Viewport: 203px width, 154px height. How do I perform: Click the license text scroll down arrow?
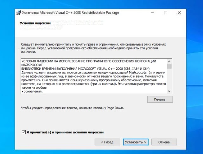pos(169,91)
